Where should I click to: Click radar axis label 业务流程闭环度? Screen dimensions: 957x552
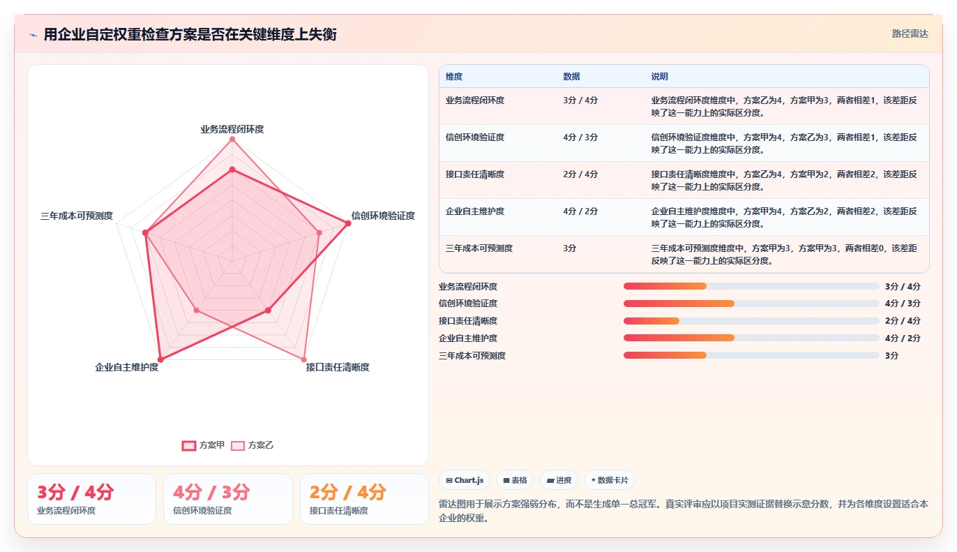pos(232,129)
